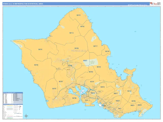The height and width of the screenshot is (122, 163).
Task: Select ZIP code label 96731
Action: click(79, 15)
